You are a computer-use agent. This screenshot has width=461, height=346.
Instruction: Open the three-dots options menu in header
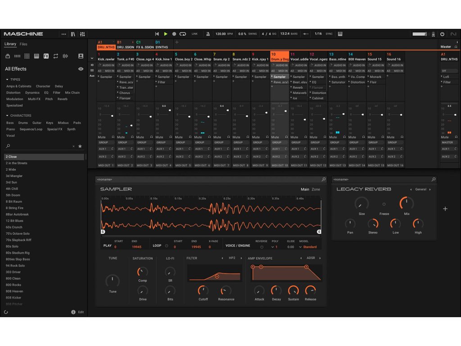coord(63,34)
